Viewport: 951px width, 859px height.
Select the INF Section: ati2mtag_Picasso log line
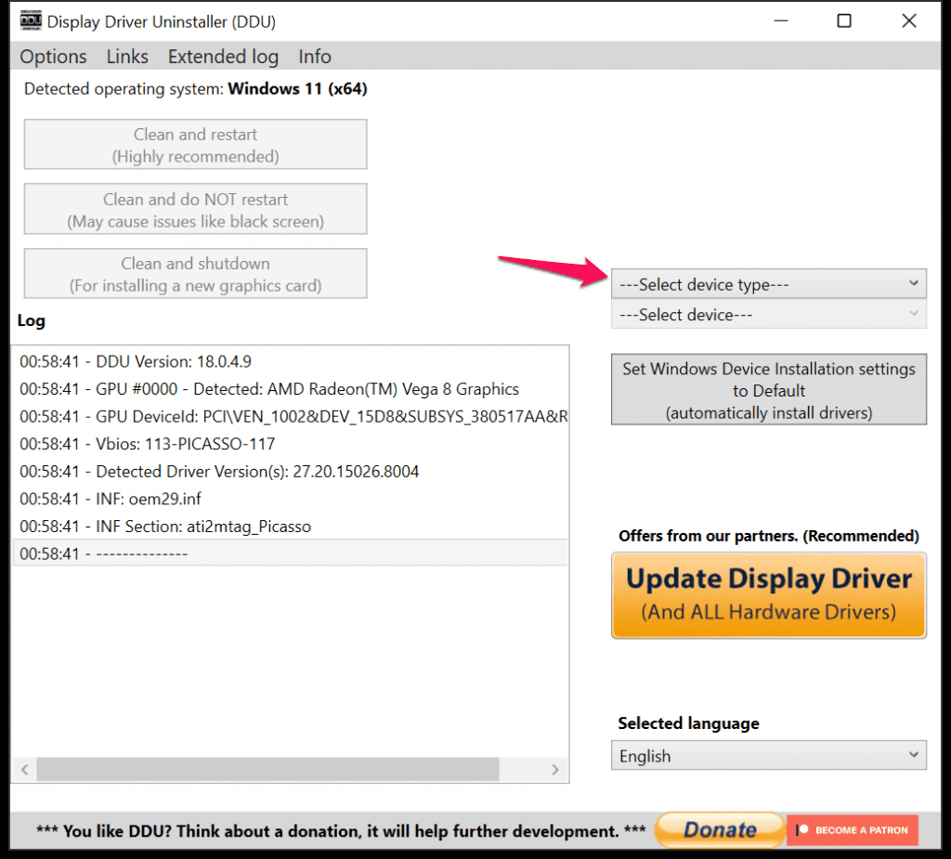291,526
